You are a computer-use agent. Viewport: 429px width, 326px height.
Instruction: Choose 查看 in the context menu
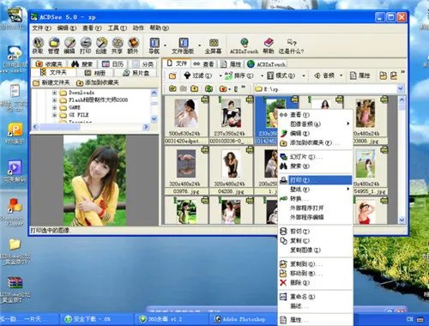click(x=315, y=115)
